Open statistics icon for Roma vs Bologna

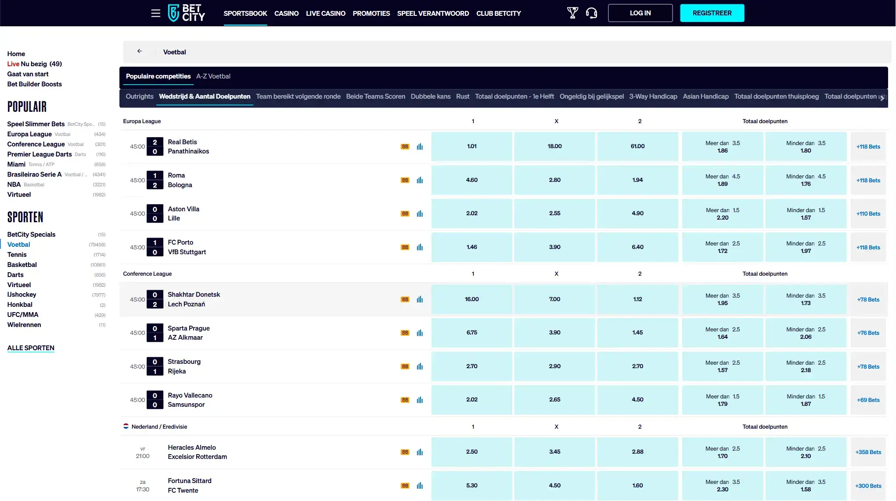[x=420, y=180]
